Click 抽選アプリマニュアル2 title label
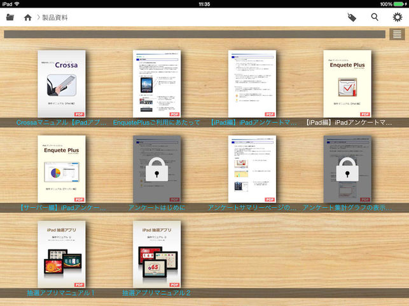Viewport: 409px width, 306px height. coord(156,293)
